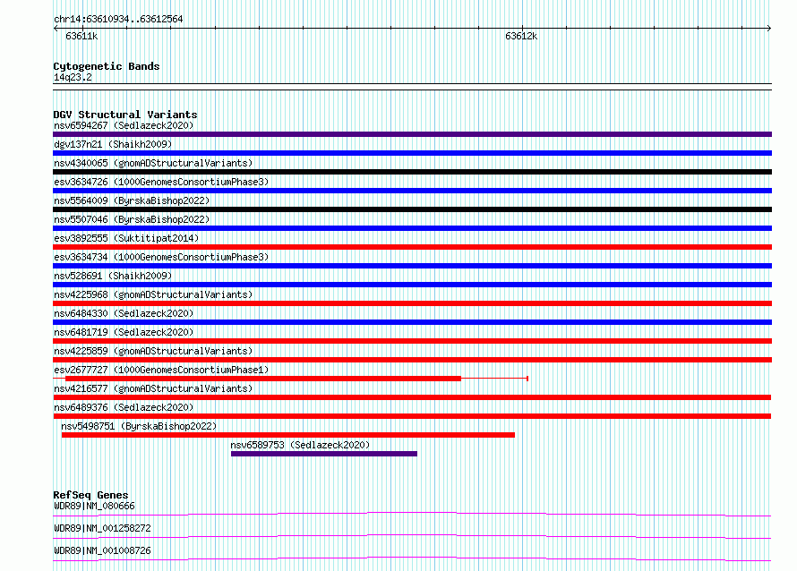Click the nsv5507046 (ByrskaBishop2022) label
The image size is (797, 571).
[x=132, y=219]
